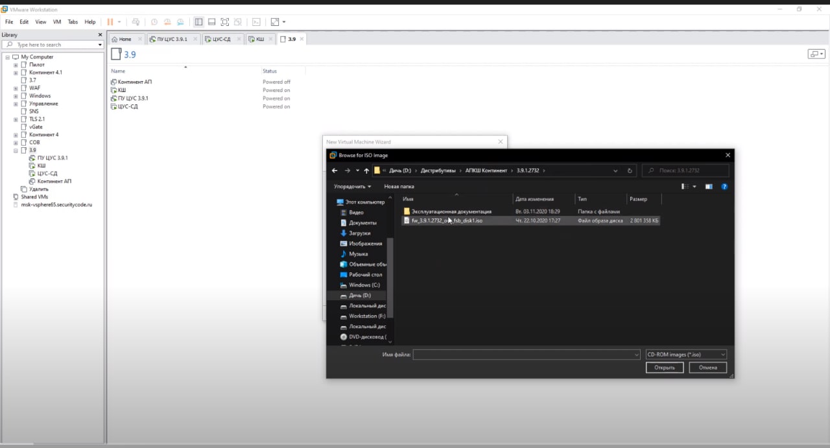Open the recent locations dropdown in Browse dialog
This screenshot has height=448, width=830.
point(357,171)
